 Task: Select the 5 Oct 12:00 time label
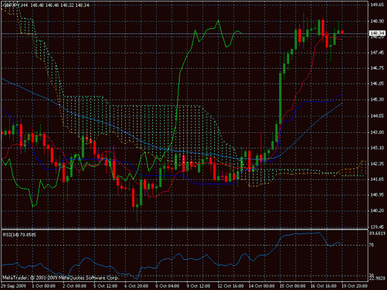pos(105,286)
